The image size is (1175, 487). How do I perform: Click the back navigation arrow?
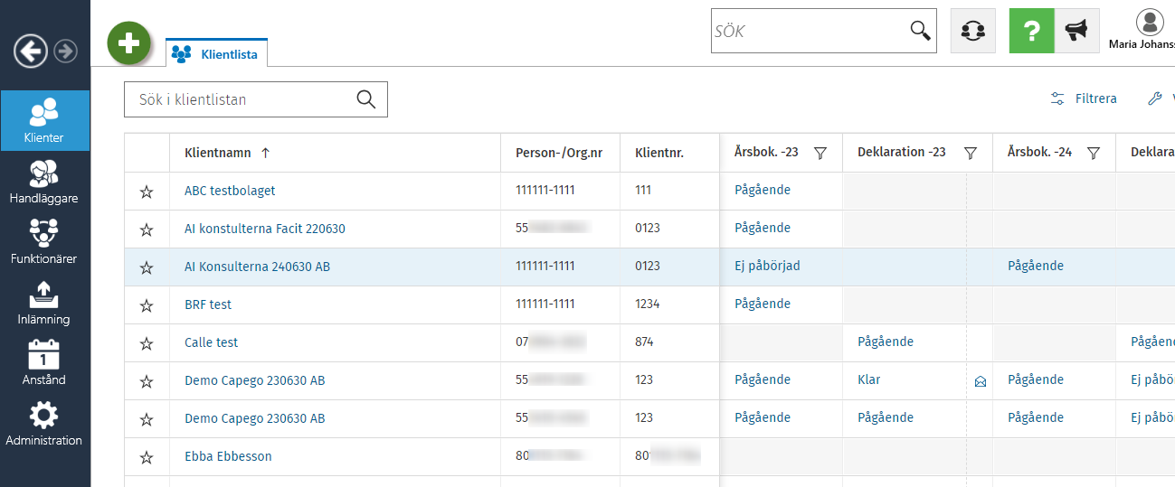[x=31, y=52]
